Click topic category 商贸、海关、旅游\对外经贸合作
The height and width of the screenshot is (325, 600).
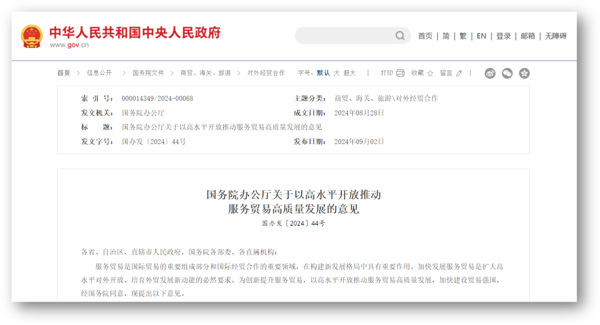click(386, 98)
